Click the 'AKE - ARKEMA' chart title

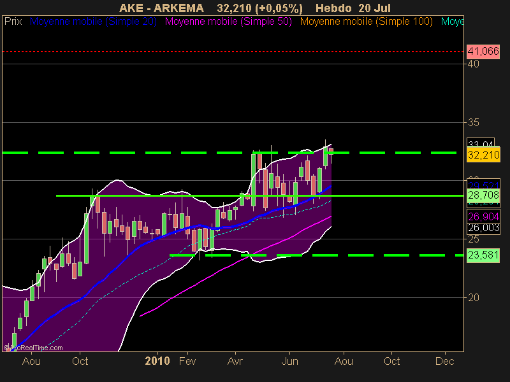(x=162, y=8)
